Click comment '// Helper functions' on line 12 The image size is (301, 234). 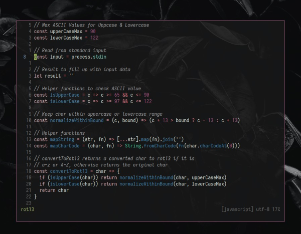tap(59, 133)
